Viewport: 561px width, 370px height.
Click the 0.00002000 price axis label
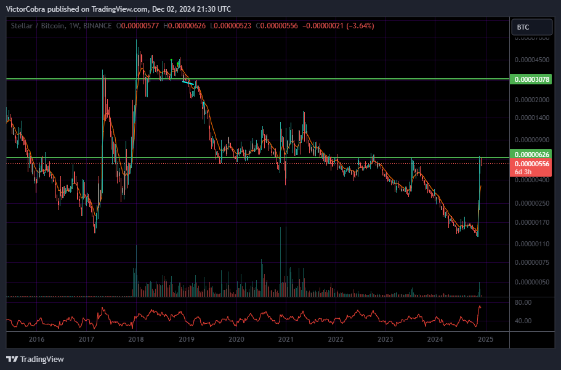(x=531, y=100)
